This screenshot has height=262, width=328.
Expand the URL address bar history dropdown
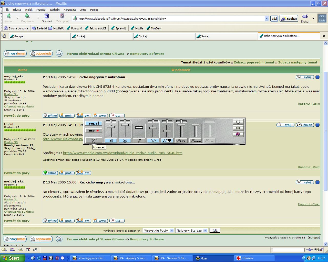266,18
